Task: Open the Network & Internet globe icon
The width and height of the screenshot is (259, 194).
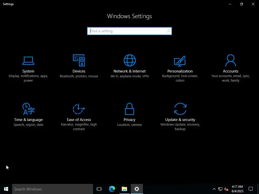Action: pos(130,60)
